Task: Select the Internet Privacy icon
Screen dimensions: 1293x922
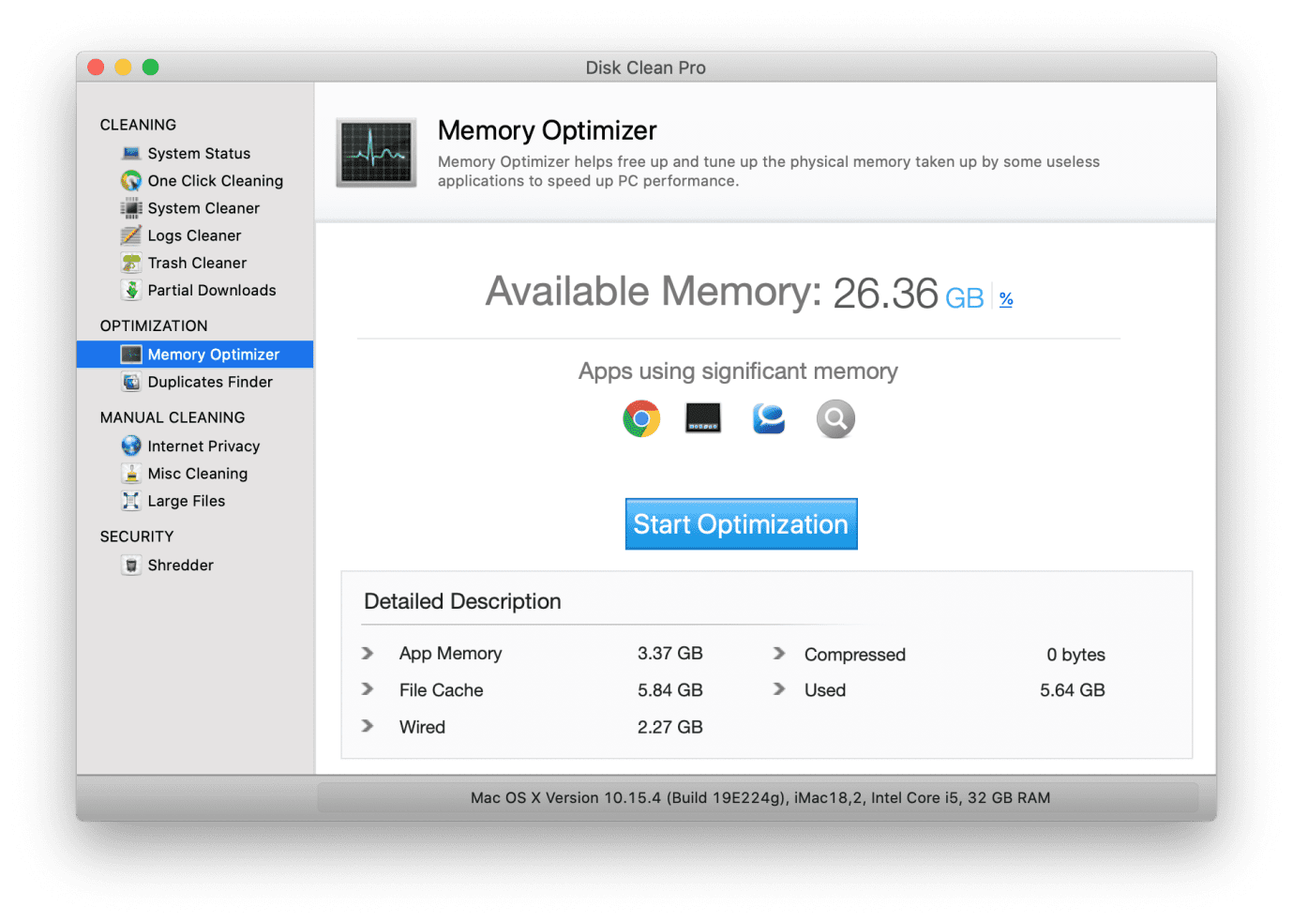Action: coord(130,446)
